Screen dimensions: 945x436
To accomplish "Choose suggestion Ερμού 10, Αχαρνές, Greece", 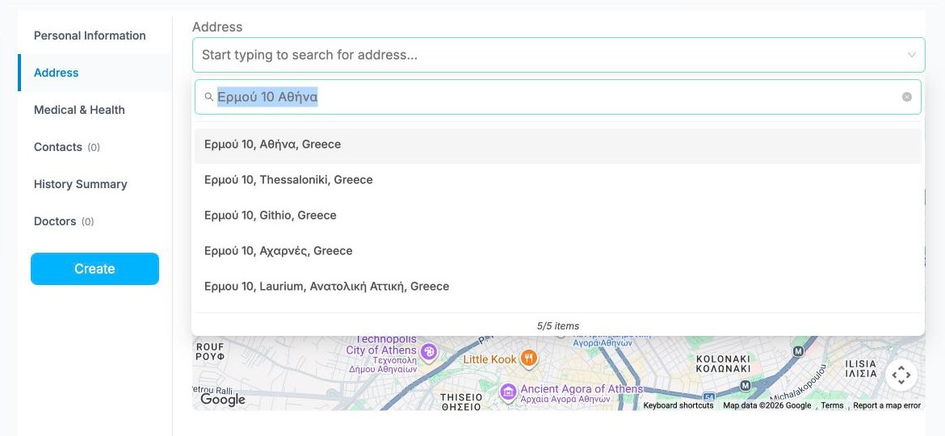I will point(557,251).
